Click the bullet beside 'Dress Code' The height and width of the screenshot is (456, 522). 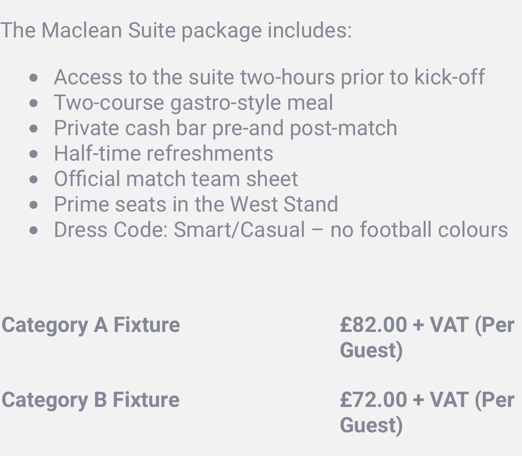[x=33, y=230]
